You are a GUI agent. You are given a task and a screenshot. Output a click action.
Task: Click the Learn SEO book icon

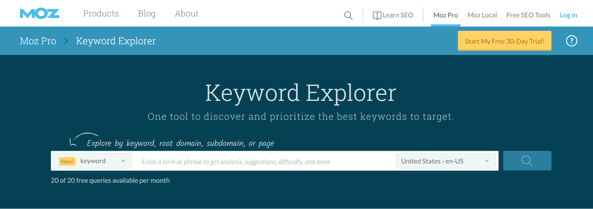coord(377,15)
